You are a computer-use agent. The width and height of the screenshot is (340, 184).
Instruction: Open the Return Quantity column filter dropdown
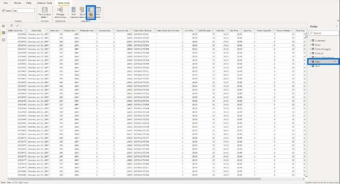(274, 31)
